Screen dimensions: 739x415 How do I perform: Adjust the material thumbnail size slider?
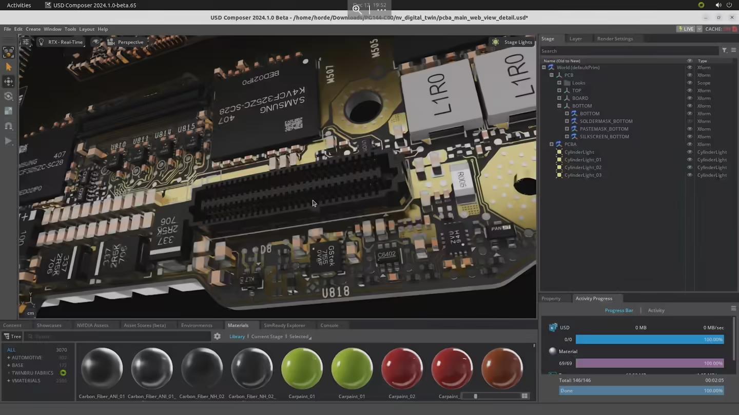pyautogui.click(x=476, y=396)
